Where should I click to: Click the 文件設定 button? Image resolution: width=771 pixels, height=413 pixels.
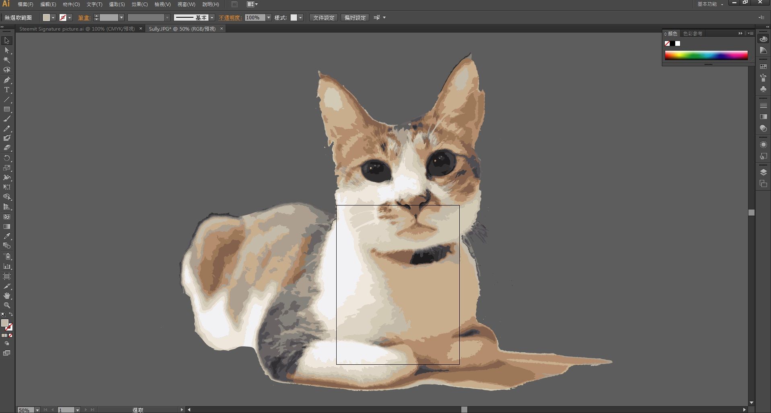(324, 18)
